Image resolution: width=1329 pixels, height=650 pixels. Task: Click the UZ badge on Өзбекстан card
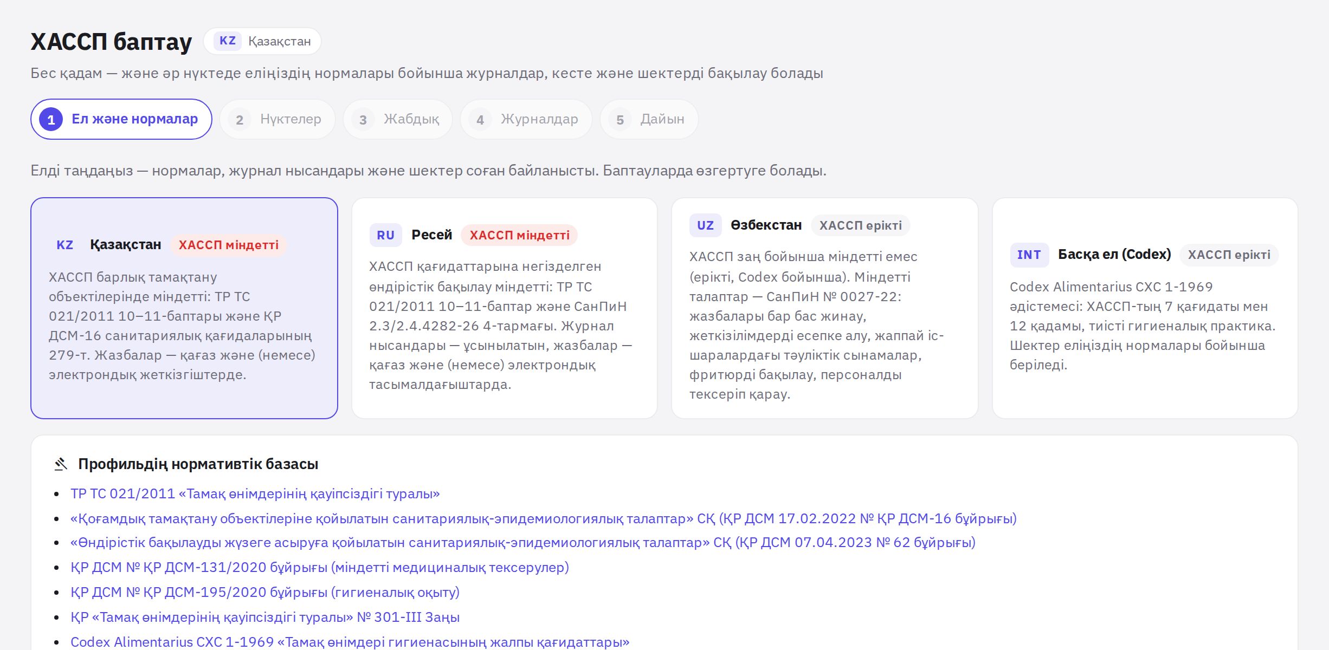(x=705, y=225)
